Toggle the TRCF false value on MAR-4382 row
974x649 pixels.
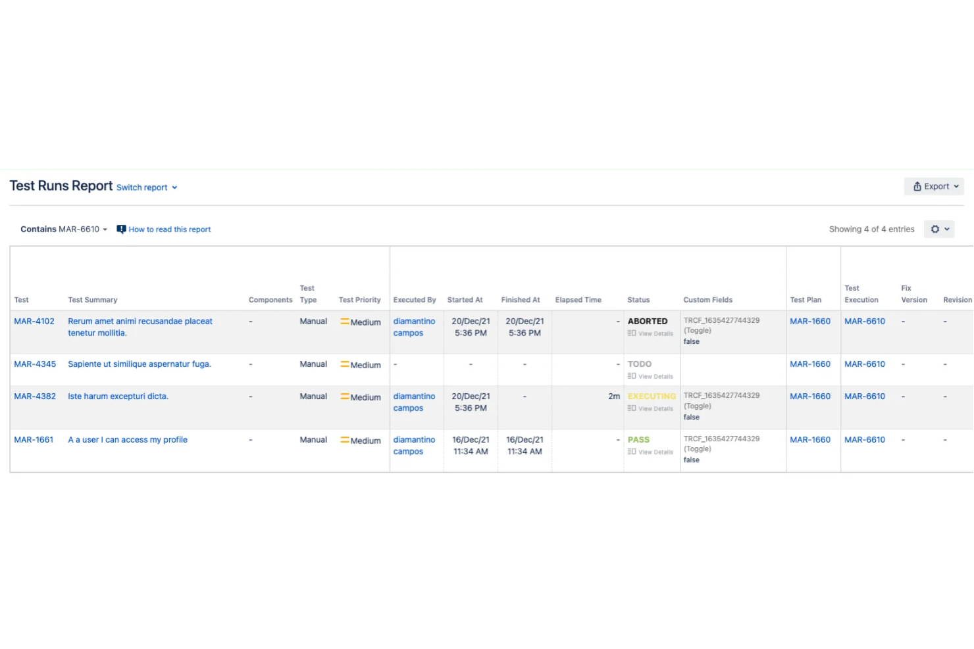(x=691, y=417)
